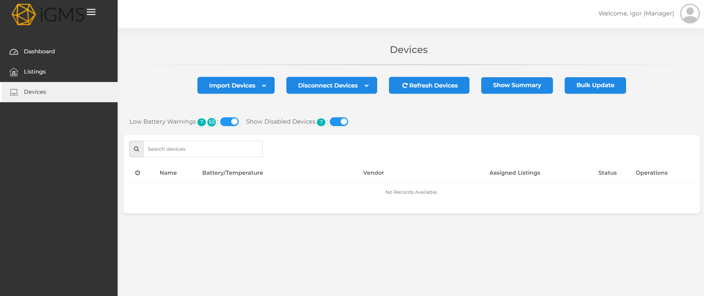Open Dashboard in the sidebar
This screenshot has width=704, height=296.
[39, 51]
